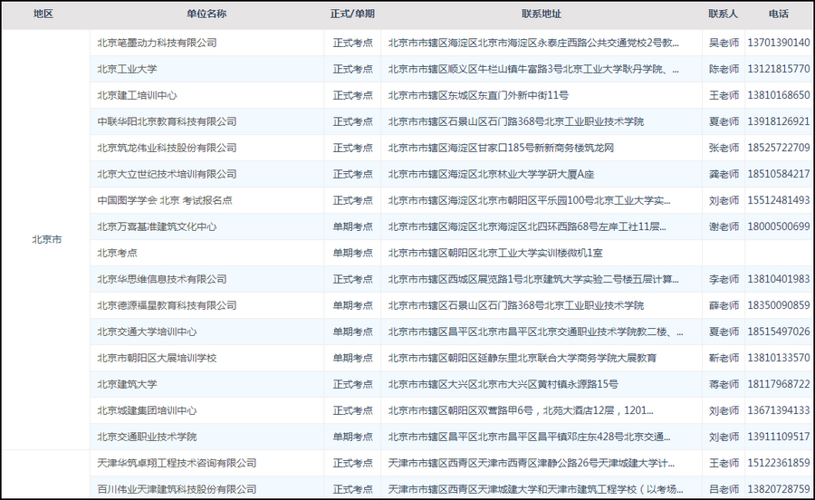Viewport: 815px width, 500px height.
Task: Click the 电话 column header
Action: [x=779, y=14]
